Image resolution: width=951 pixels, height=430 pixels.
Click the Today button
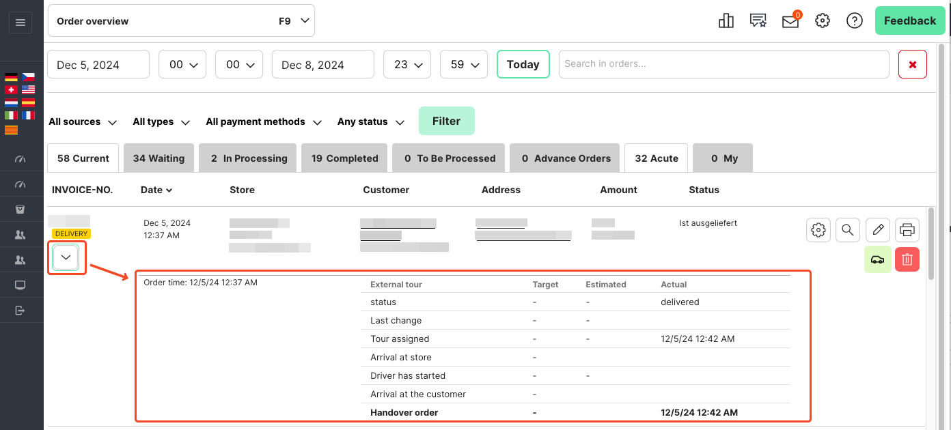523,64
